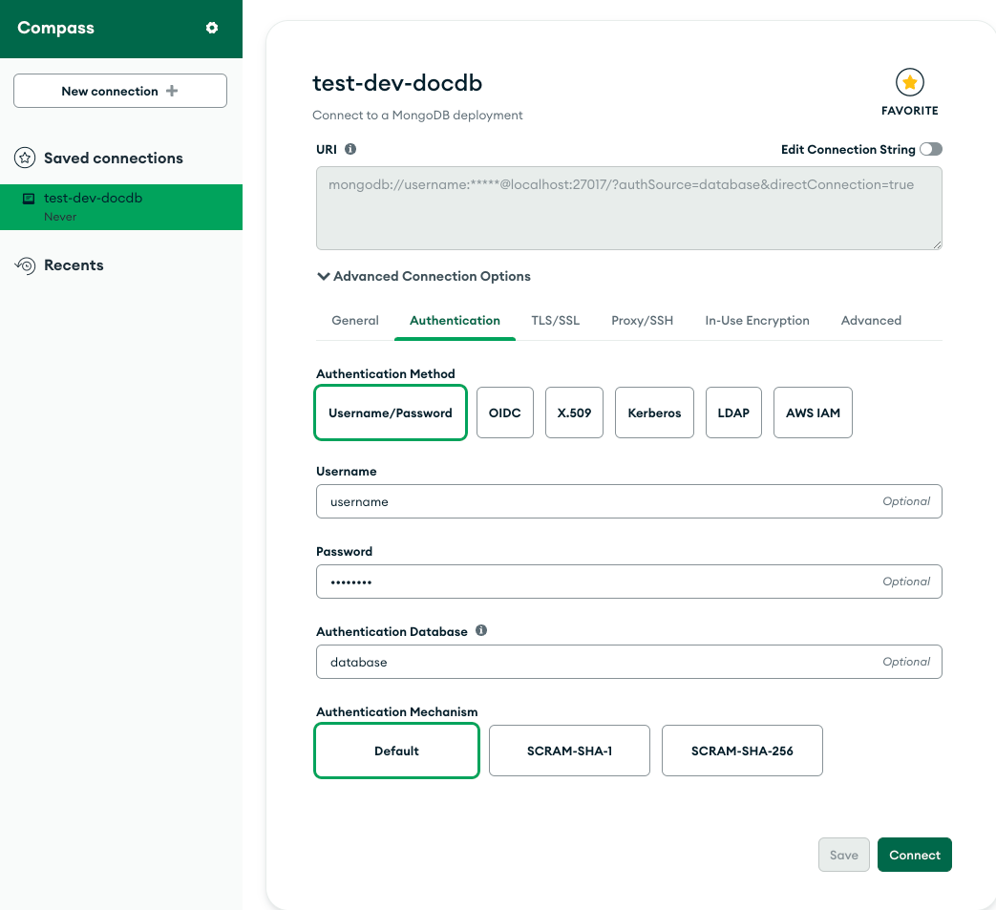Collapse Advanced Connection Options
The width and height of the screenshot is (996, 910).
424,276
